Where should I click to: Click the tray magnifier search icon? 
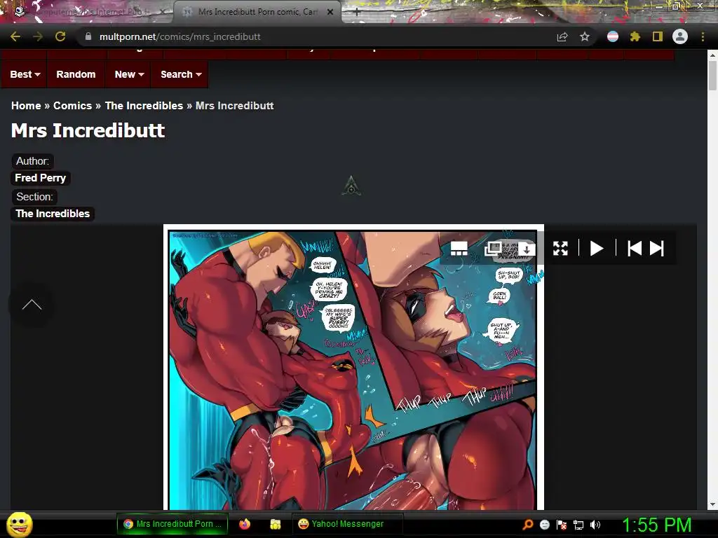click(527, 525)
